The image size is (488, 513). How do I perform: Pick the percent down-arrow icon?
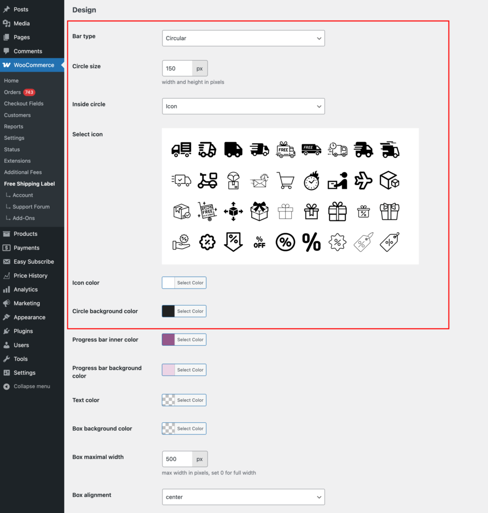coord(233,242)
